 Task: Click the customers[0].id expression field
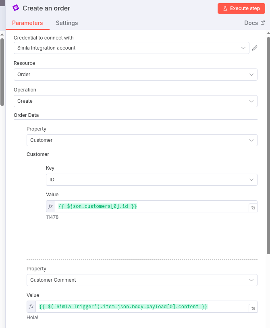pos(152,206)
